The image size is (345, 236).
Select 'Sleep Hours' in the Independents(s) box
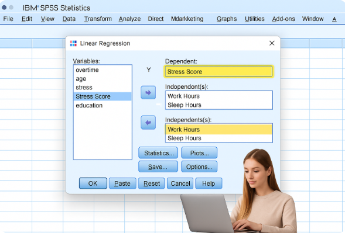(x=219, y=138)
